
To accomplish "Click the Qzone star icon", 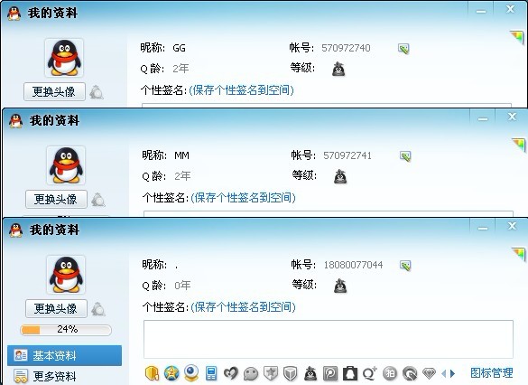I will (171, 373).
